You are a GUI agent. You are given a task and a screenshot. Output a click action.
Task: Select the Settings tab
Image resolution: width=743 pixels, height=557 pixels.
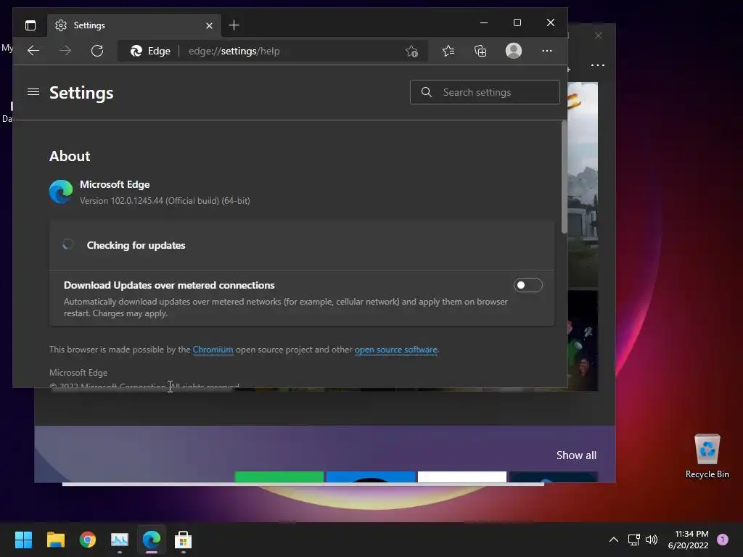[x=134, y=25]
